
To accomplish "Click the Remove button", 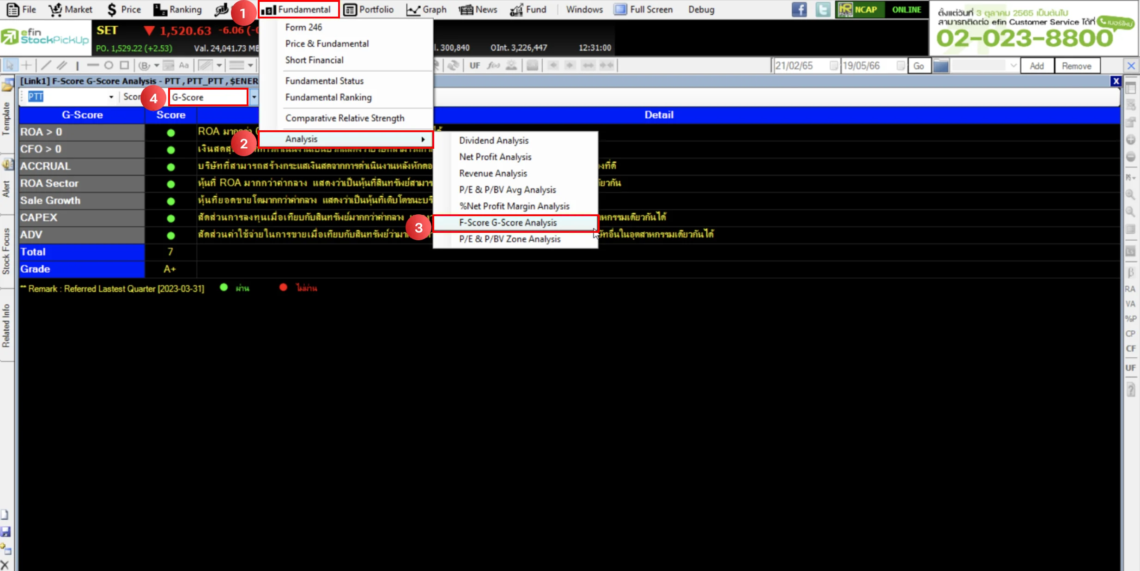I will tap(1076, 66).
